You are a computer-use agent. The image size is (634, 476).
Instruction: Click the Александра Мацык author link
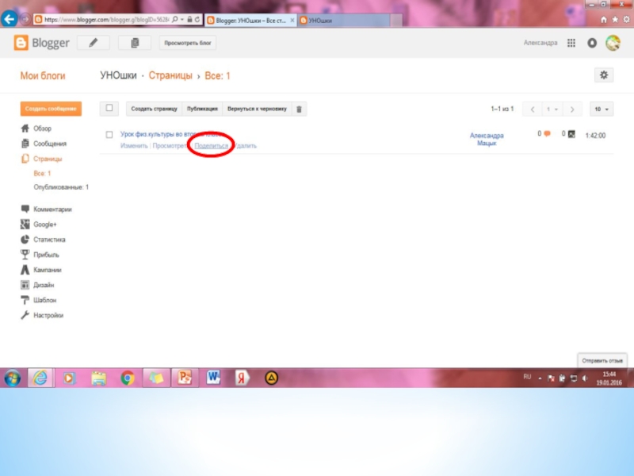(x=487, y=139)
